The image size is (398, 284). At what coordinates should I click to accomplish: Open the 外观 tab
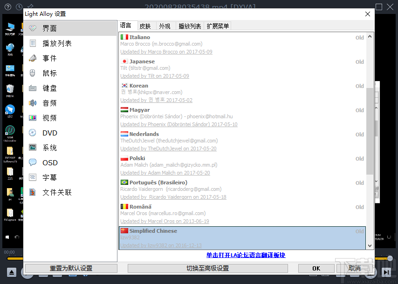tap(165, 26)
